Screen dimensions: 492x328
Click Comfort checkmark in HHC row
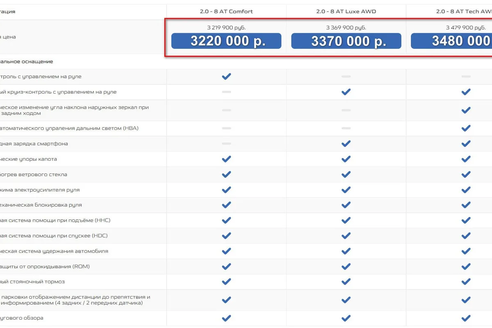point(226,220)
